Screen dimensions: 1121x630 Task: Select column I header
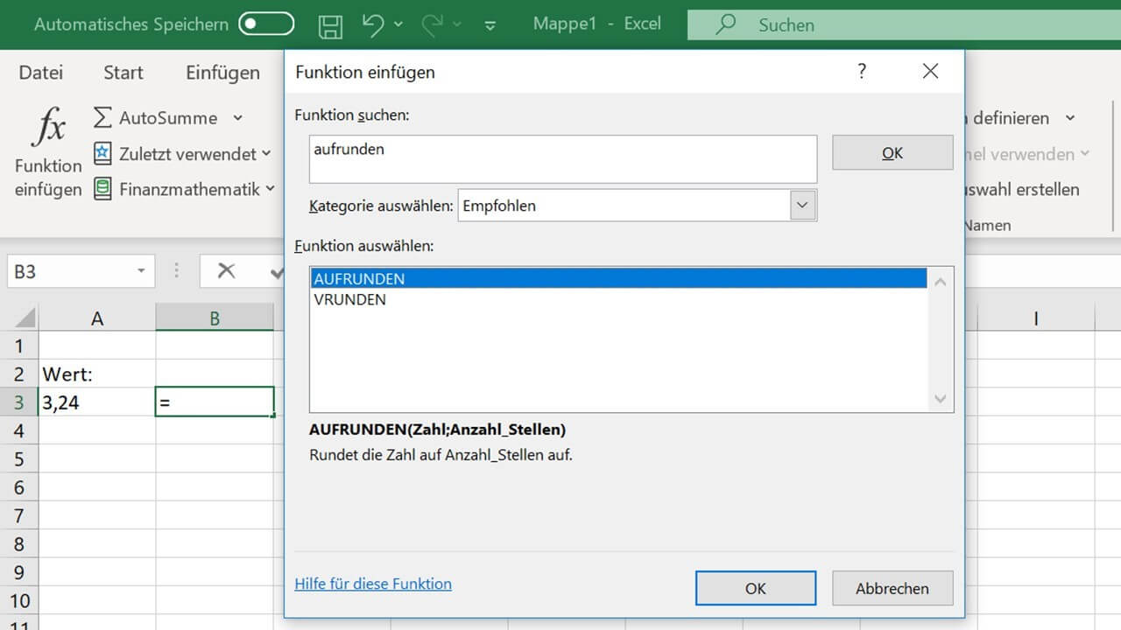click(1036, 318)
